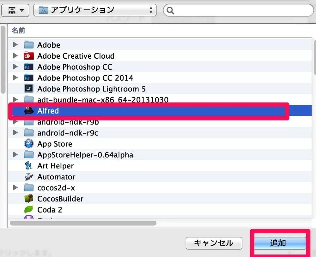This screenshot has width=316, height=257.
Task: Click the 追加 button
Action: (280, 243)
